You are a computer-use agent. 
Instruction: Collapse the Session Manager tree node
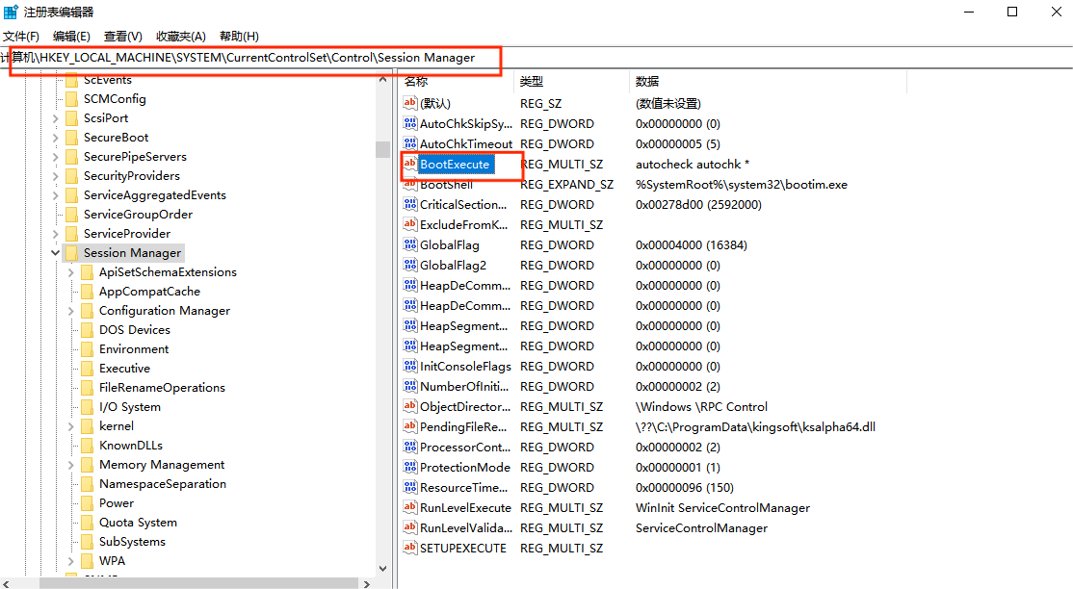[x=56, y=253]
